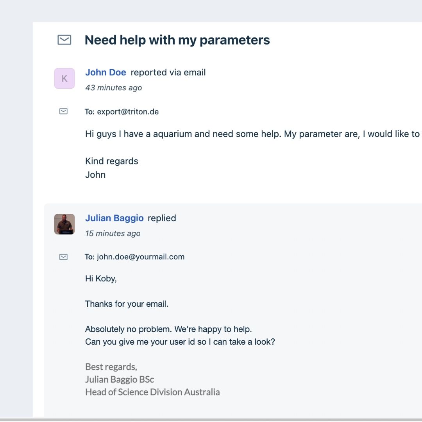Open Julian Baggio's profile photo
The image size is (422, 422).
point(64,224)
